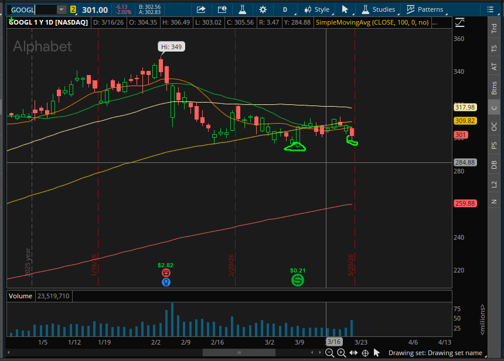This screenshot has width=504, height=361.
Task: Click the H: 306.49 high value
Action: [x=176, y=22]
